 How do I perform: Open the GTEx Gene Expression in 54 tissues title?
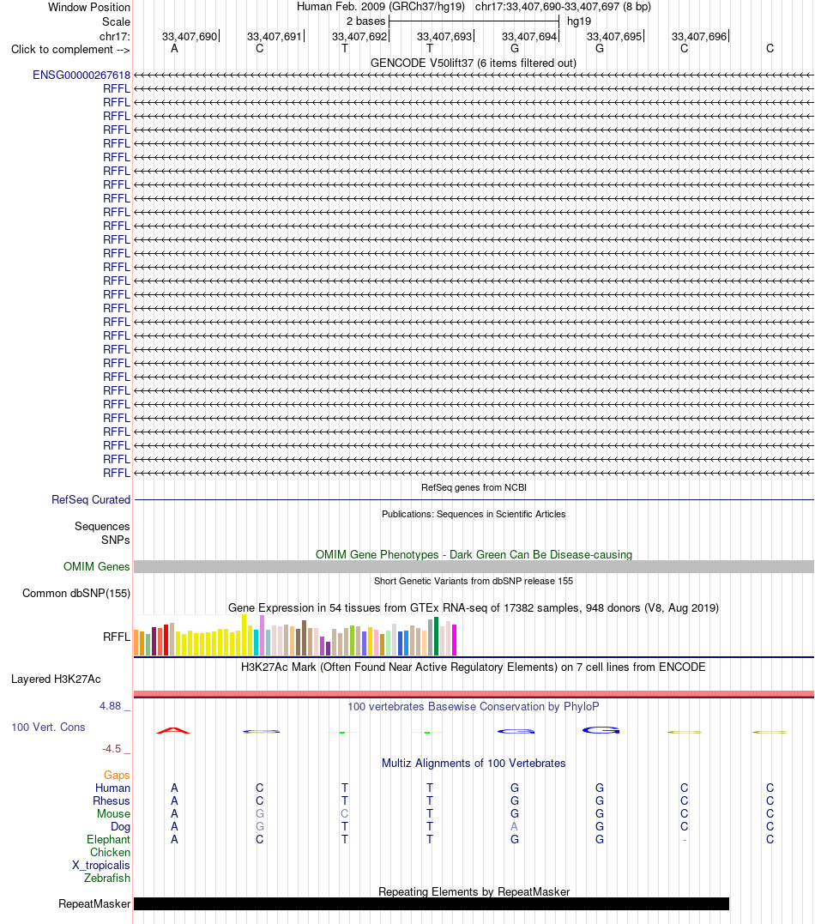point(474,607)
